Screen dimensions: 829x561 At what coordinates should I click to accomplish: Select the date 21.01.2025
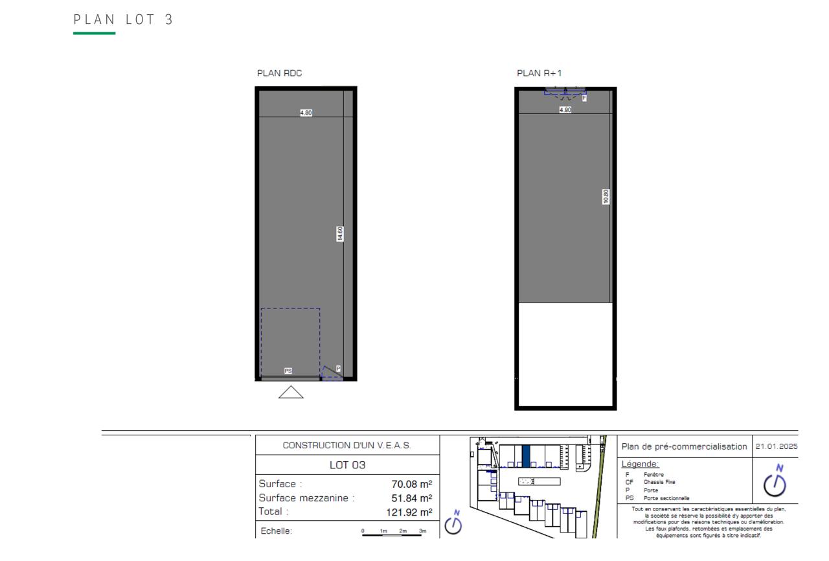point(778,446)
